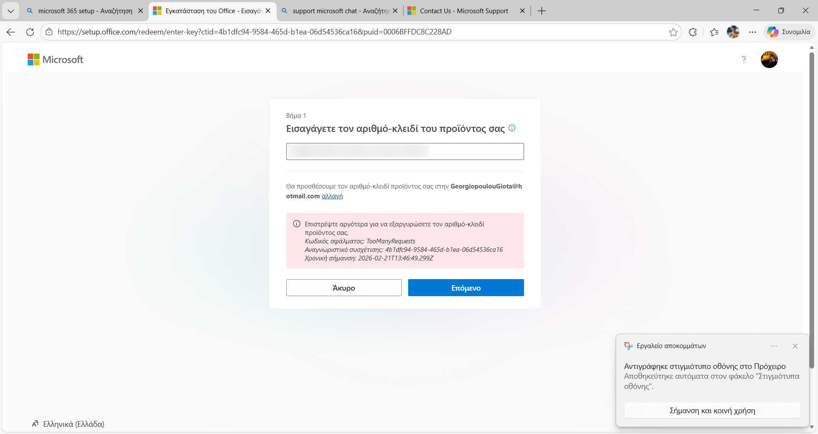Screen dimensions: 818x434
Task: Click the scrollbar up arrow
Action: pyautogui.click(x=812, y=47)
